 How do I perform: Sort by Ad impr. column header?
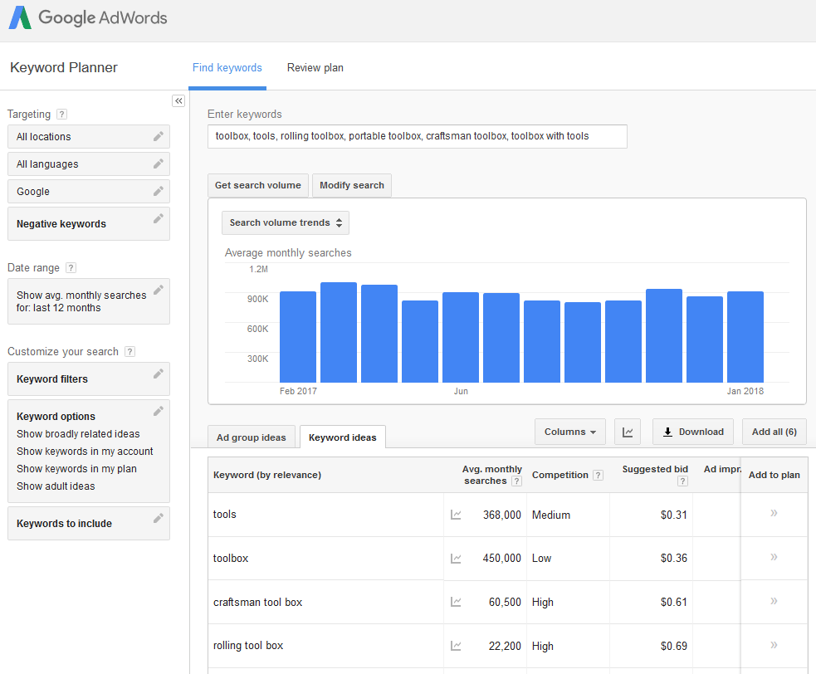click(x=722, y=469)
